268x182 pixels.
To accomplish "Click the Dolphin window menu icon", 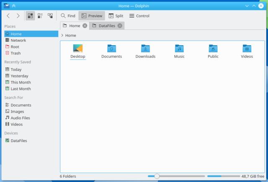I will pos(7,6).
